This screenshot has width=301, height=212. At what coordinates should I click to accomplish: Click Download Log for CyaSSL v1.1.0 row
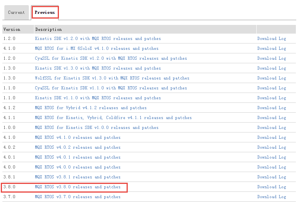[x=272, y=88]
